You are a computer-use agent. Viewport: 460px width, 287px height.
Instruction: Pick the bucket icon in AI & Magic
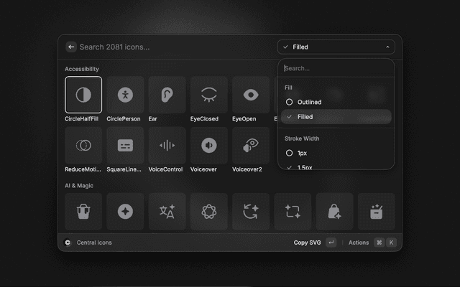83,212
